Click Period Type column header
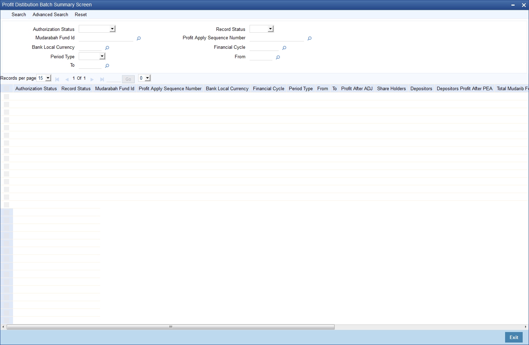 click(301, 88)
